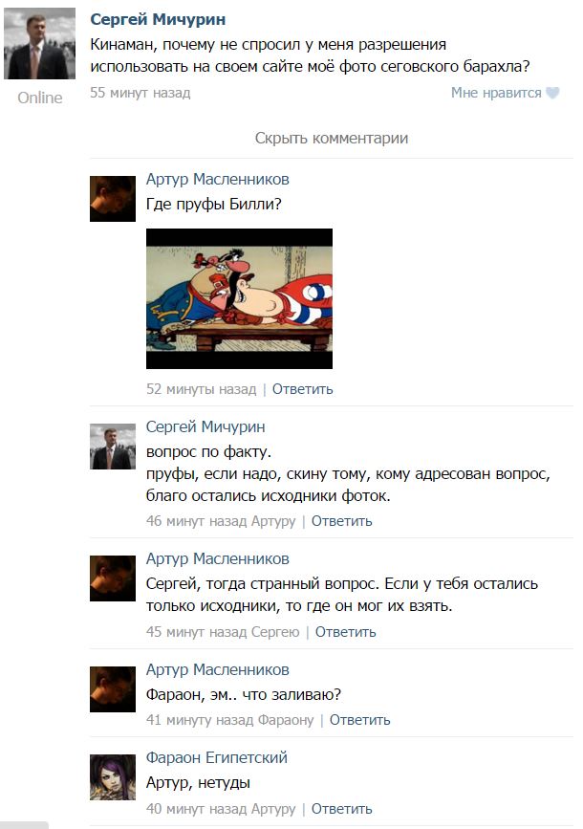This screenshot has width=583, height=829.
Task: Open the post author name Сергей Мичурин
Action: point(158,19)
